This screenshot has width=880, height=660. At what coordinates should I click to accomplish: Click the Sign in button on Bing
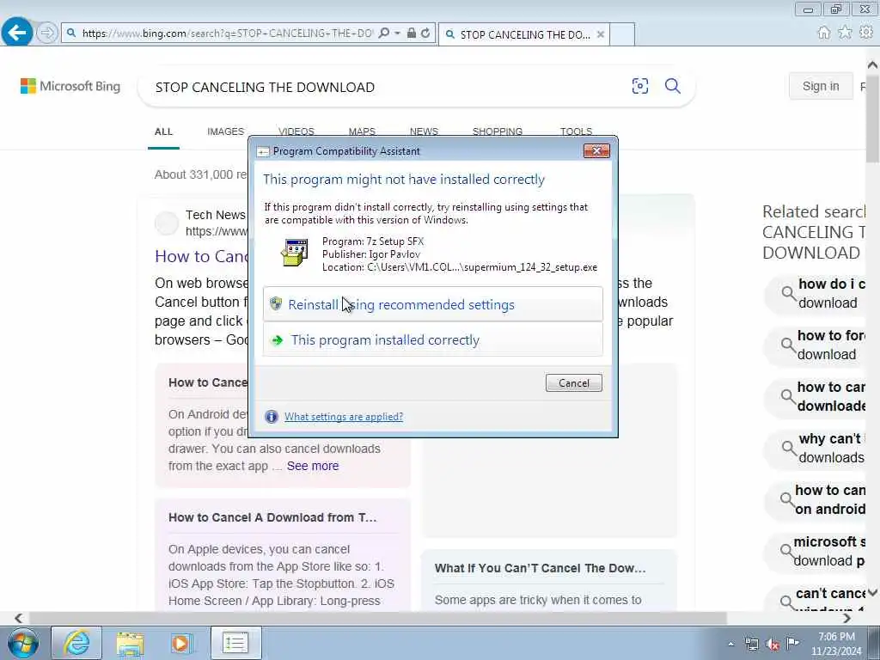[x=821, y=86]
